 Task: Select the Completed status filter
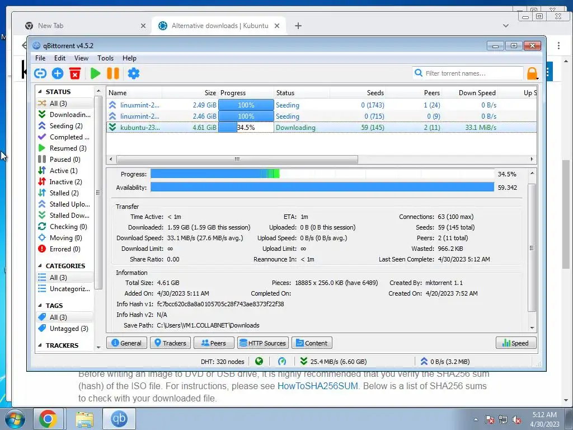point(65,137)
